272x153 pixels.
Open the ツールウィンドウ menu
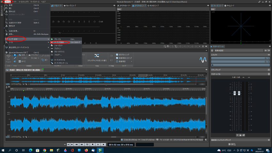[x=24, y=2]
